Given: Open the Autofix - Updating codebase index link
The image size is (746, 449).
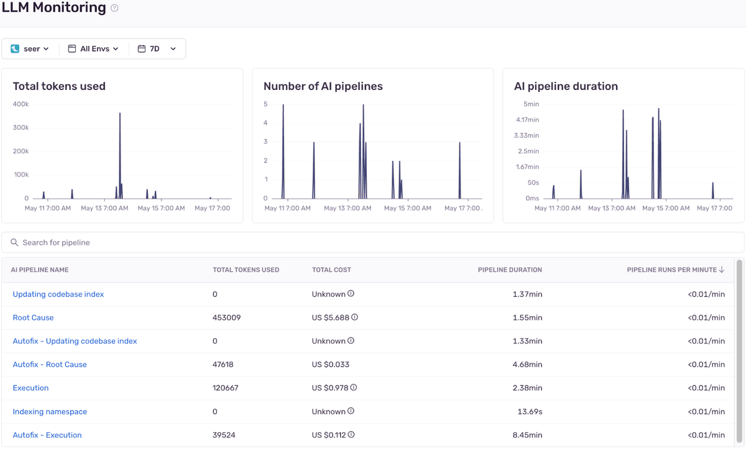Looking at the screenshot, I should (x=75, y=341).
